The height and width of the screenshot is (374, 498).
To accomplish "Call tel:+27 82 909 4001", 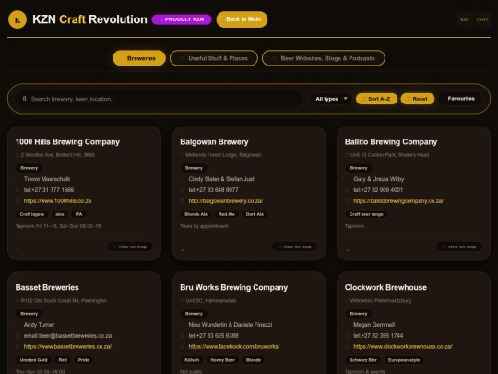I will click(x=378, y=190).
